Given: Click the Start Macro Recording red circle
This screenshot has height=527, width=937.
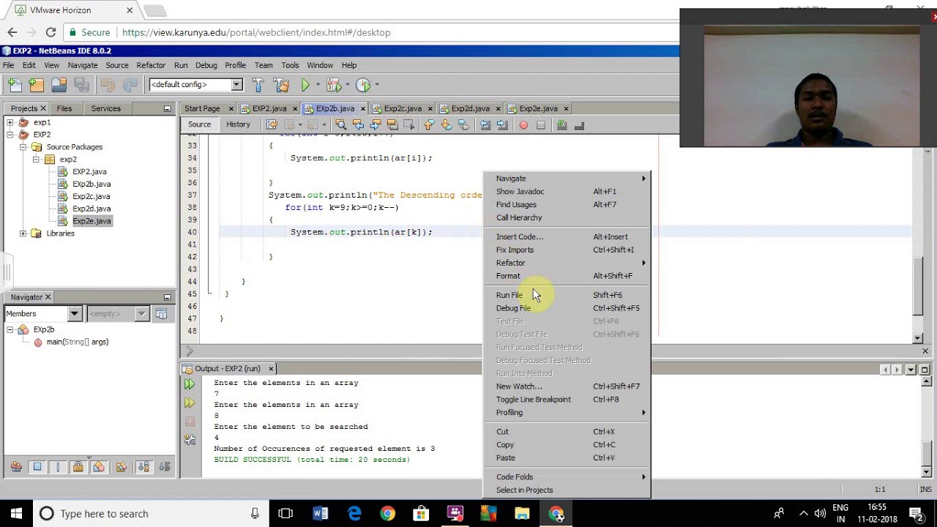Looking at the screenshot, I should pos(523,125).
